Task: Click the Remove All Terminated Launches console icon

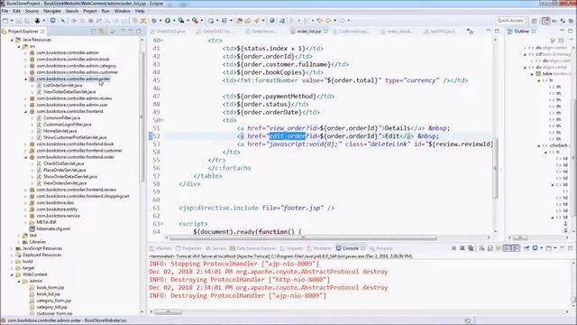Action: [471, 248]
